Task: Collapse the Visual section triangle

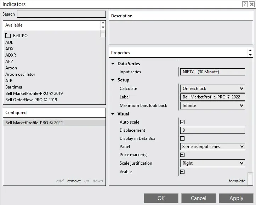Action: pyautogui.click(x=113, y=114)
